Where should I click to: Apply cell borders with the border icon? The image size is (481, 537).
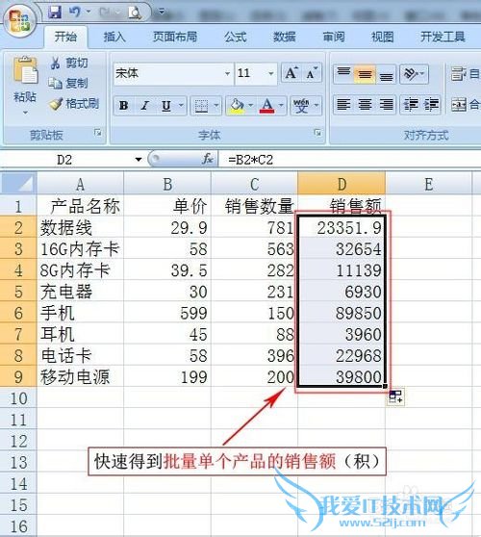201,106
